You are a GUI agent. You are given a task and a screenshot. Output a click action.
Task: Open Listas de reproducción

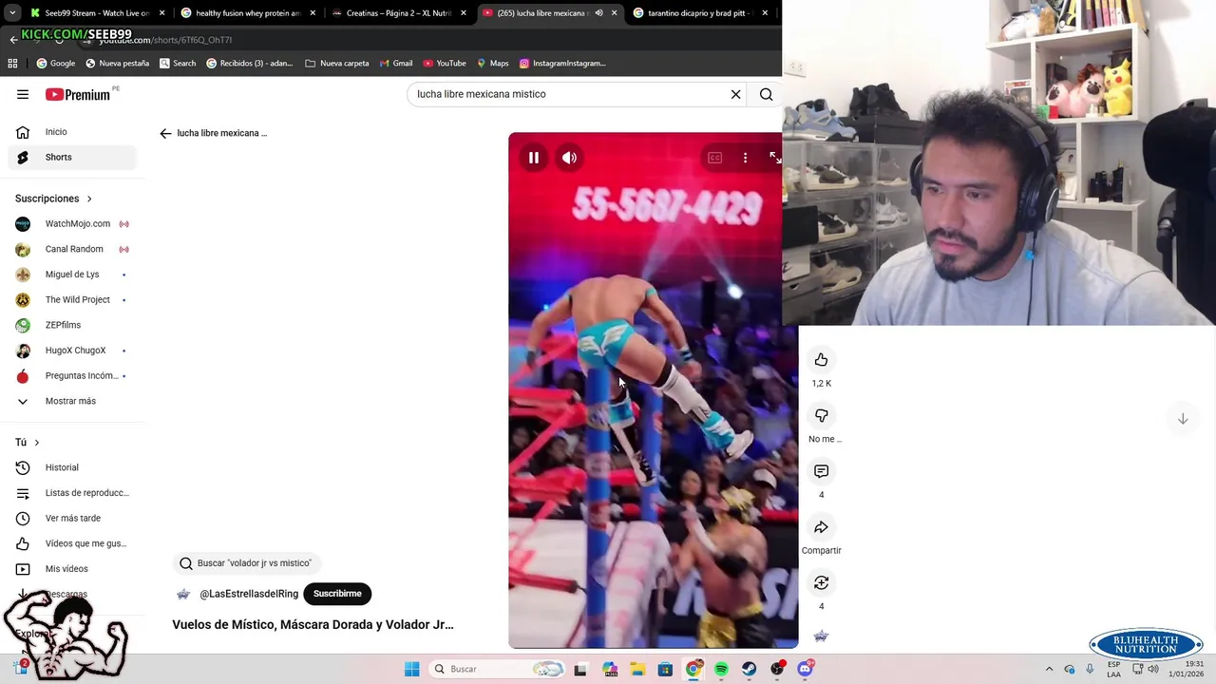point(72,492)
